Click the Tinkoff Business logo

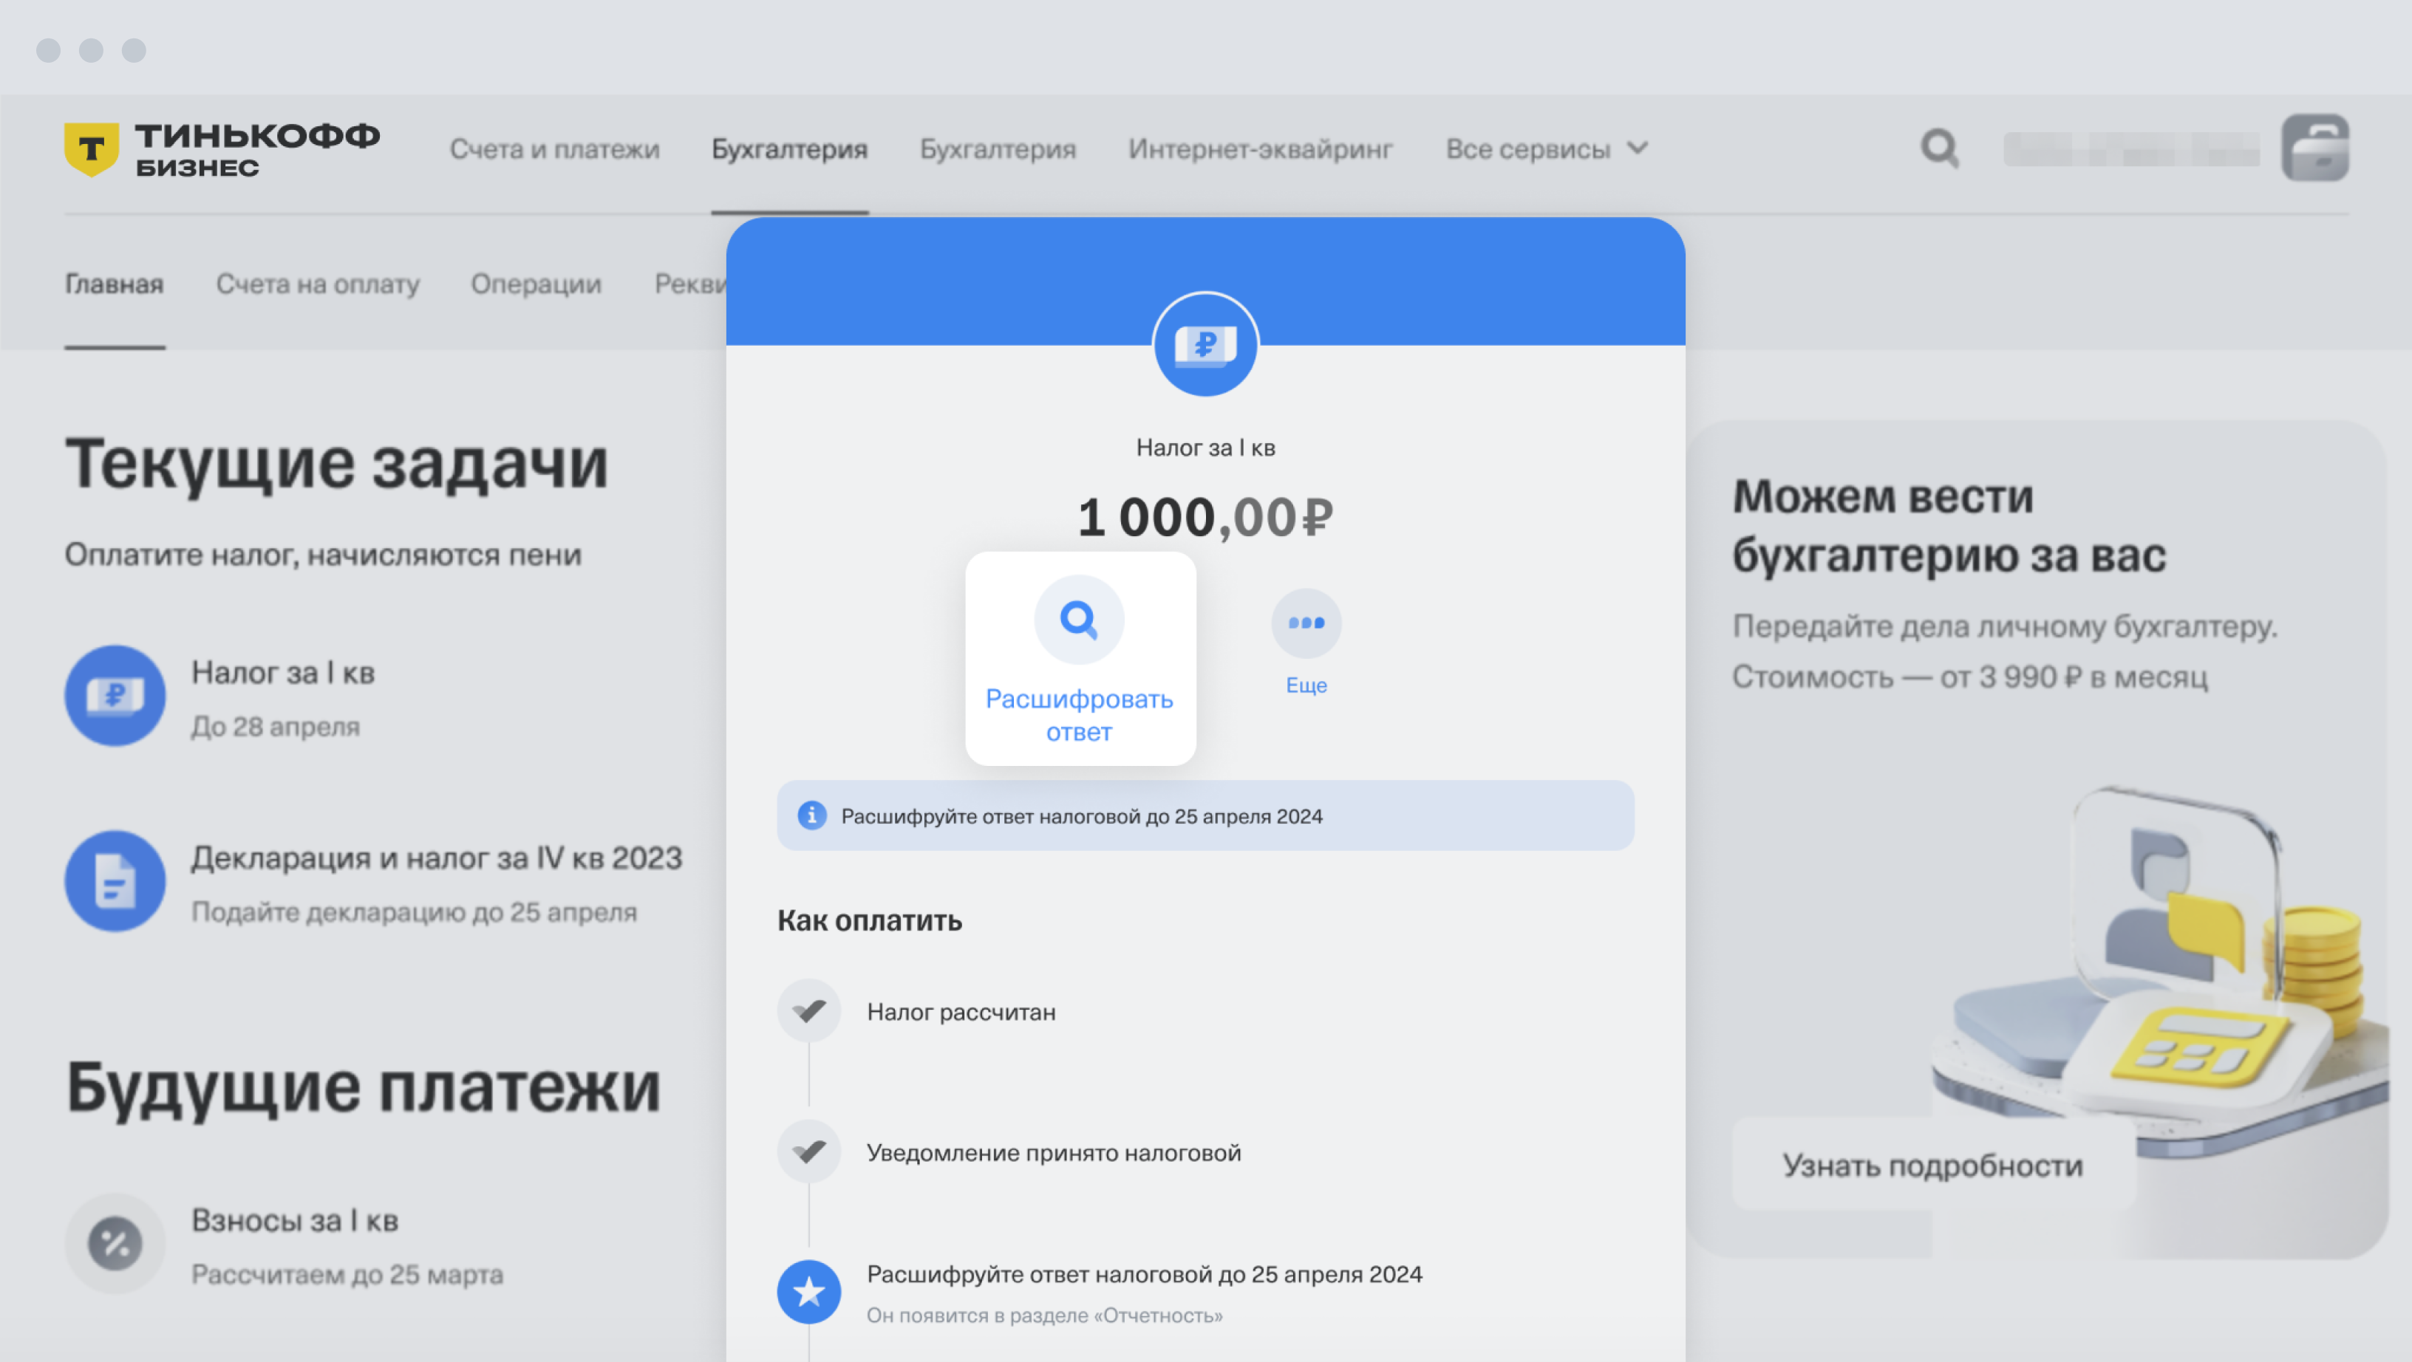click(222, 149)
